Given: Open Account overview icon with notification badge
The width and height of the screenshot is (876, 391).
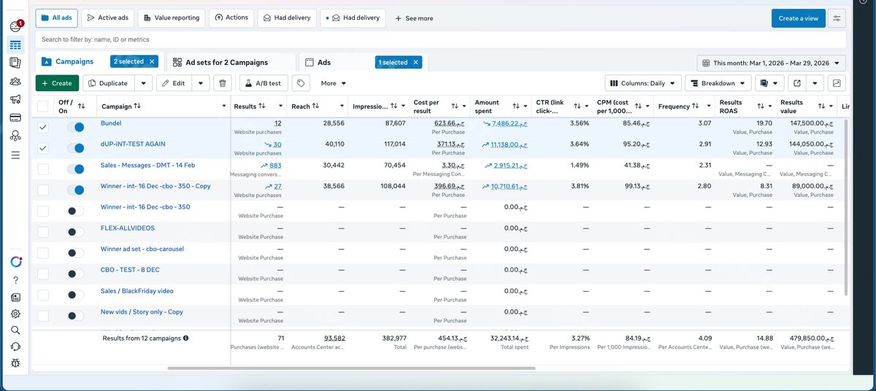Looking at the screenshot, I should coord(15,27).
